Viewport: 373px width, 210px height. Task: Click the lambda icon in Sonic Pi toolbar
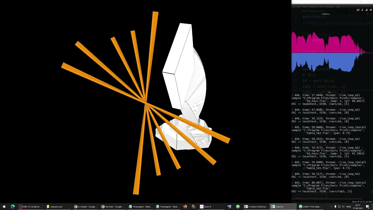(x=362, y=10)
